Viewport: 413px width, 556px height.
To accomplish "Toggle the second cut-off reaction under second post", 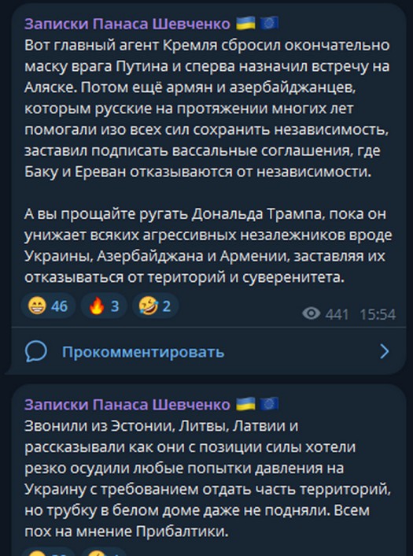I will click(104, 553).
